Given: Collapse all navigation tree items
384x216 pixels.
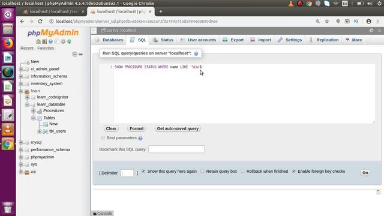Looking at the screenshot, I should [74, 54].
